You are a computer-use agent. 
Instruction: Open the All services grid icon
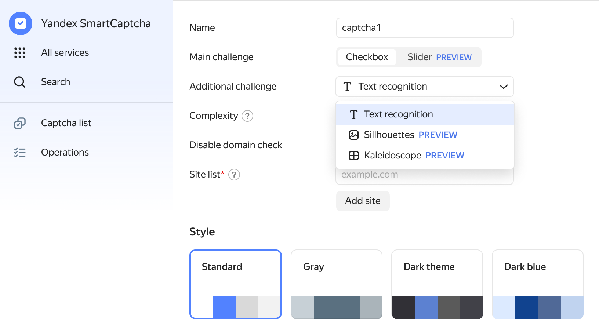[x=20, y=53]
